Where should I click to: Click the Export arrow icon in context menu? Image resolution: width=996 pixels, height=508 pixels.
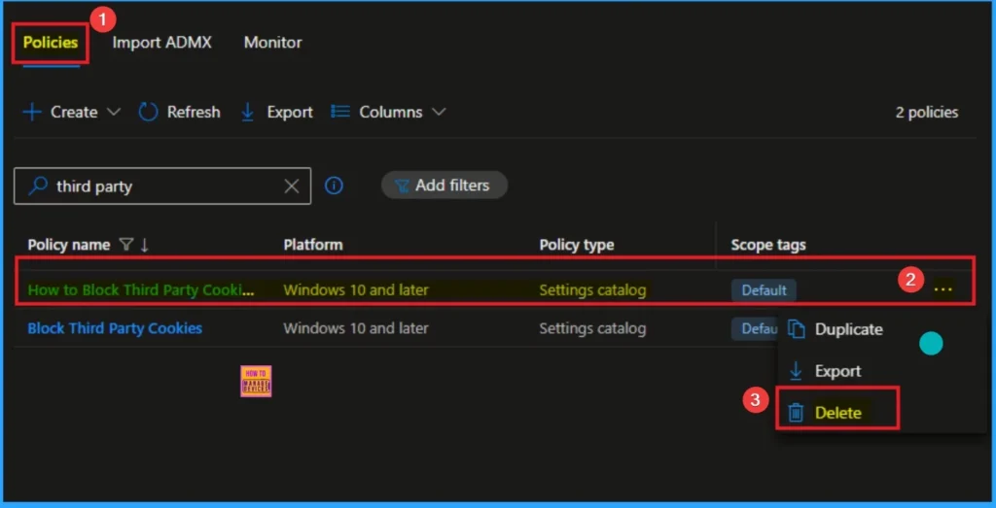click(796, 371)
